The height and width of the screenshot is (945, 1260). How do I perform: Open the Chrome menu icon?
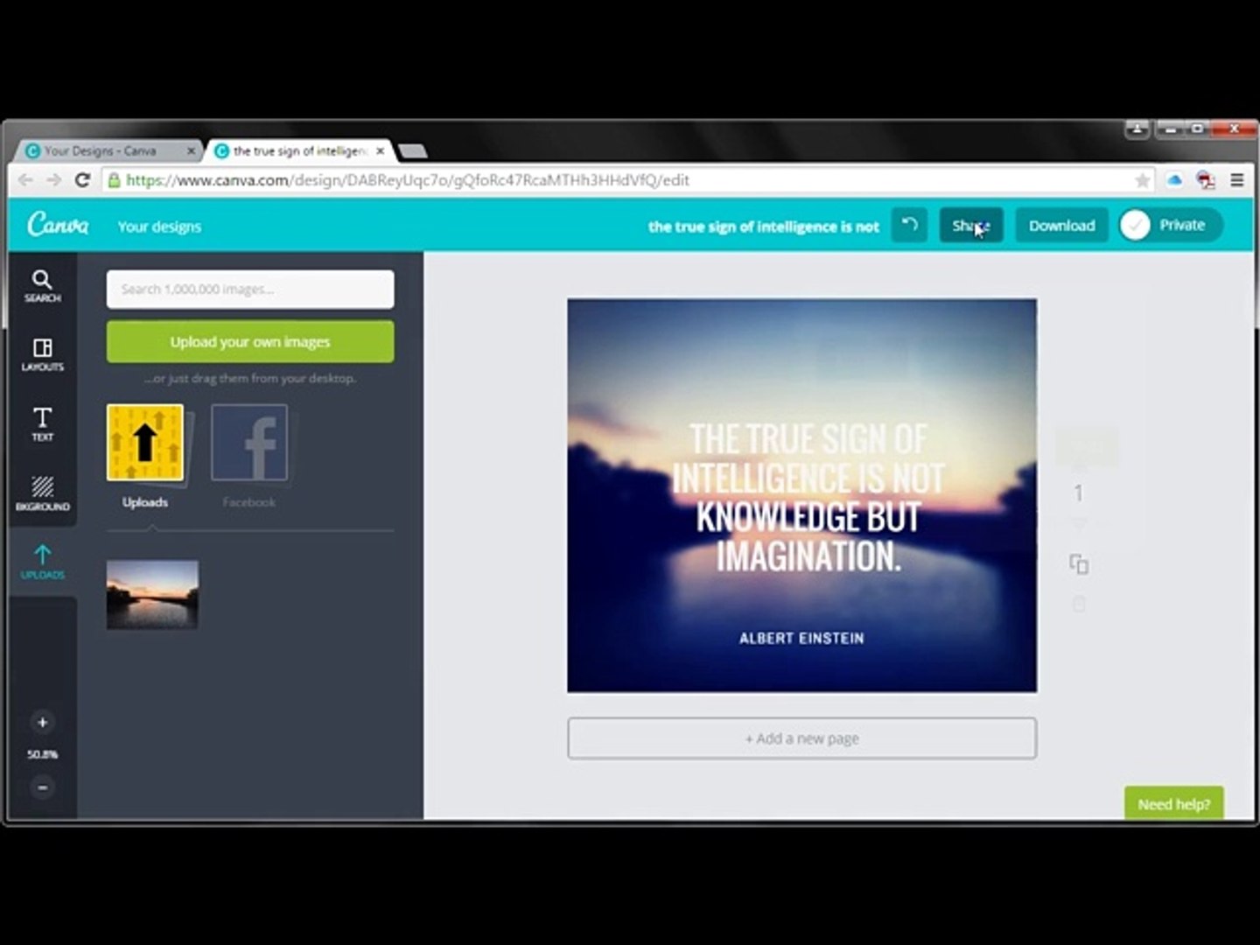[x=1237, y=180]
